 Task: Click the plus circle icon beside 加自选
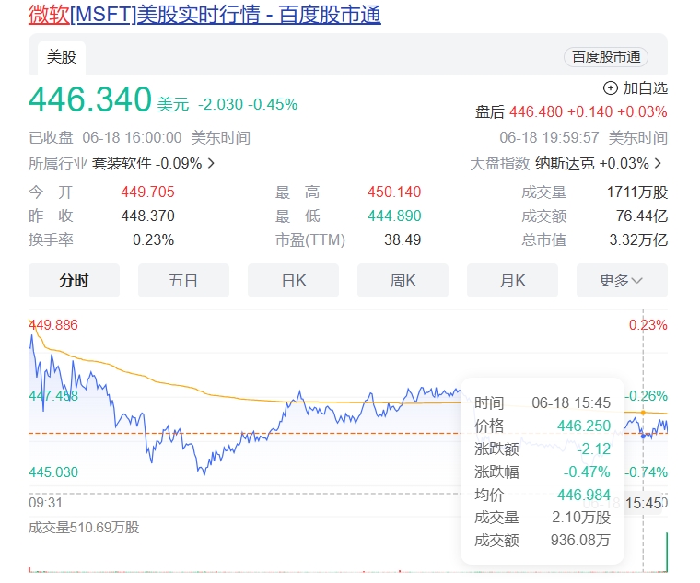(611, 88)
